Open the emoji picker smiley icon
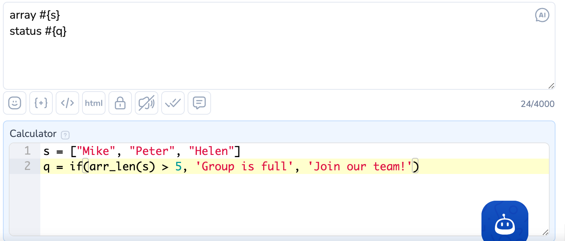Screen dimensions: 565x241 pyautogui.click(x=15, y=103)
